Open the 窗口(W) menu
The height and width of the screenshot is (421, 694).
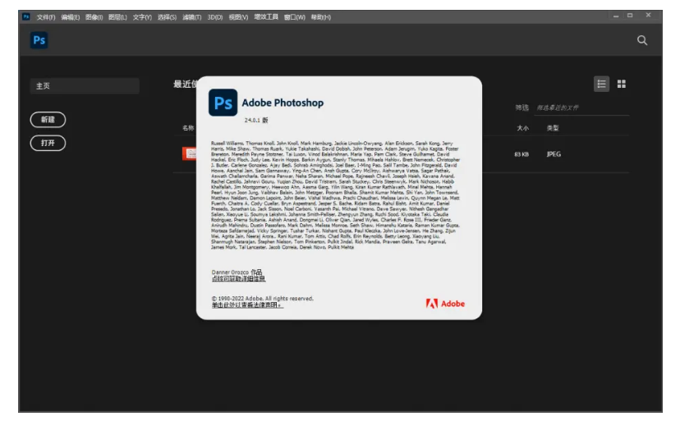pos(294,17)
